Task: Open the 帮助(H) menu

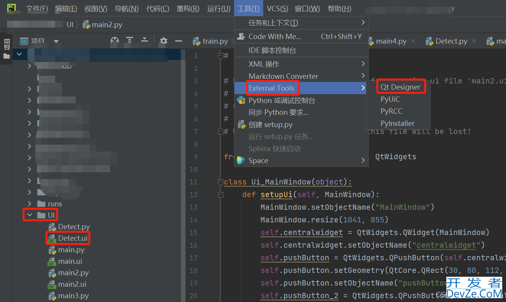Action: 339,8
